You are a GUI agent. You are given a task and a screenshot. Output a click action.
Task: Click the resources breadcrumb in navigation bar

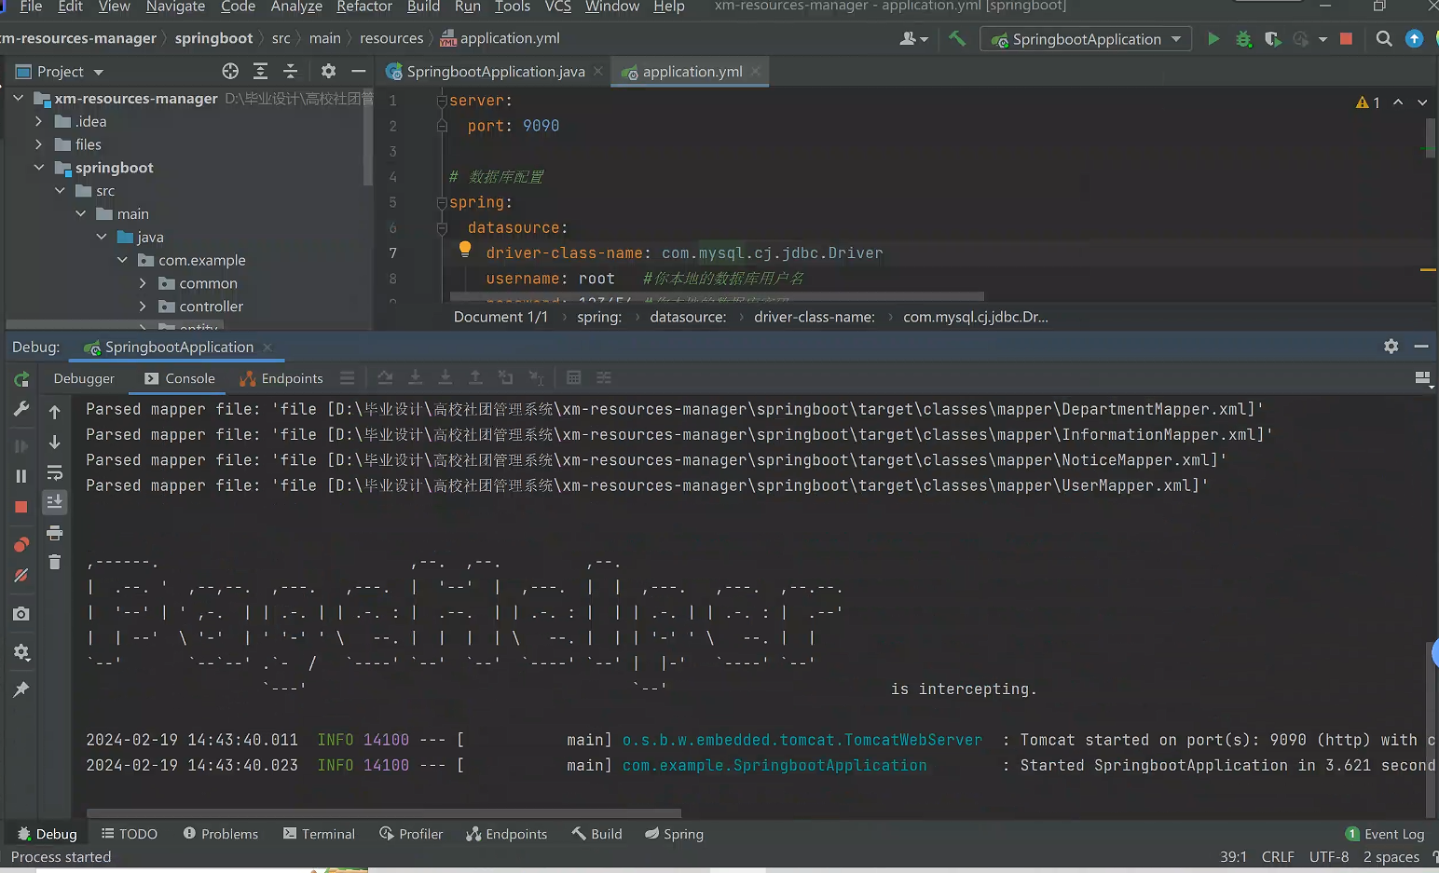pyautogui.click(x=391, y=38)
